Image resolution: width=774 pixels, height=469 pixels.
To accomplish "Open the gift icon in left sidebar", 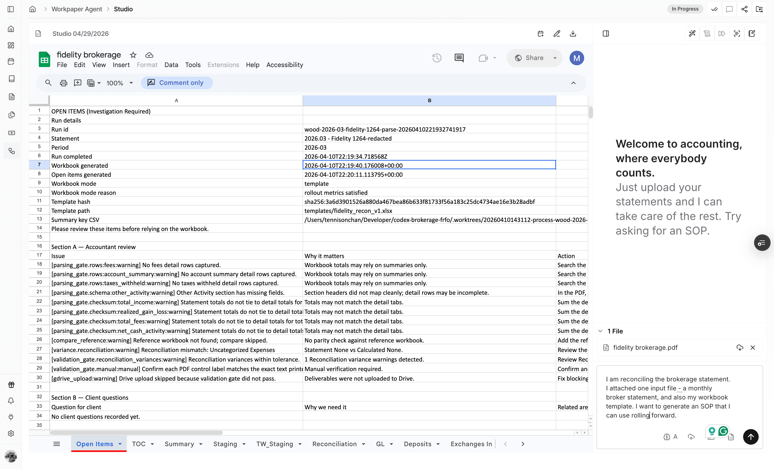I will [11, 385].
